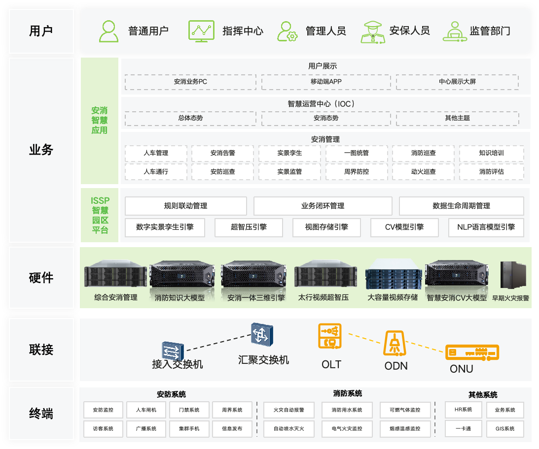Select the 移动端APP box
The width and height of the screenshot is (539, 449).
point(326,82)
